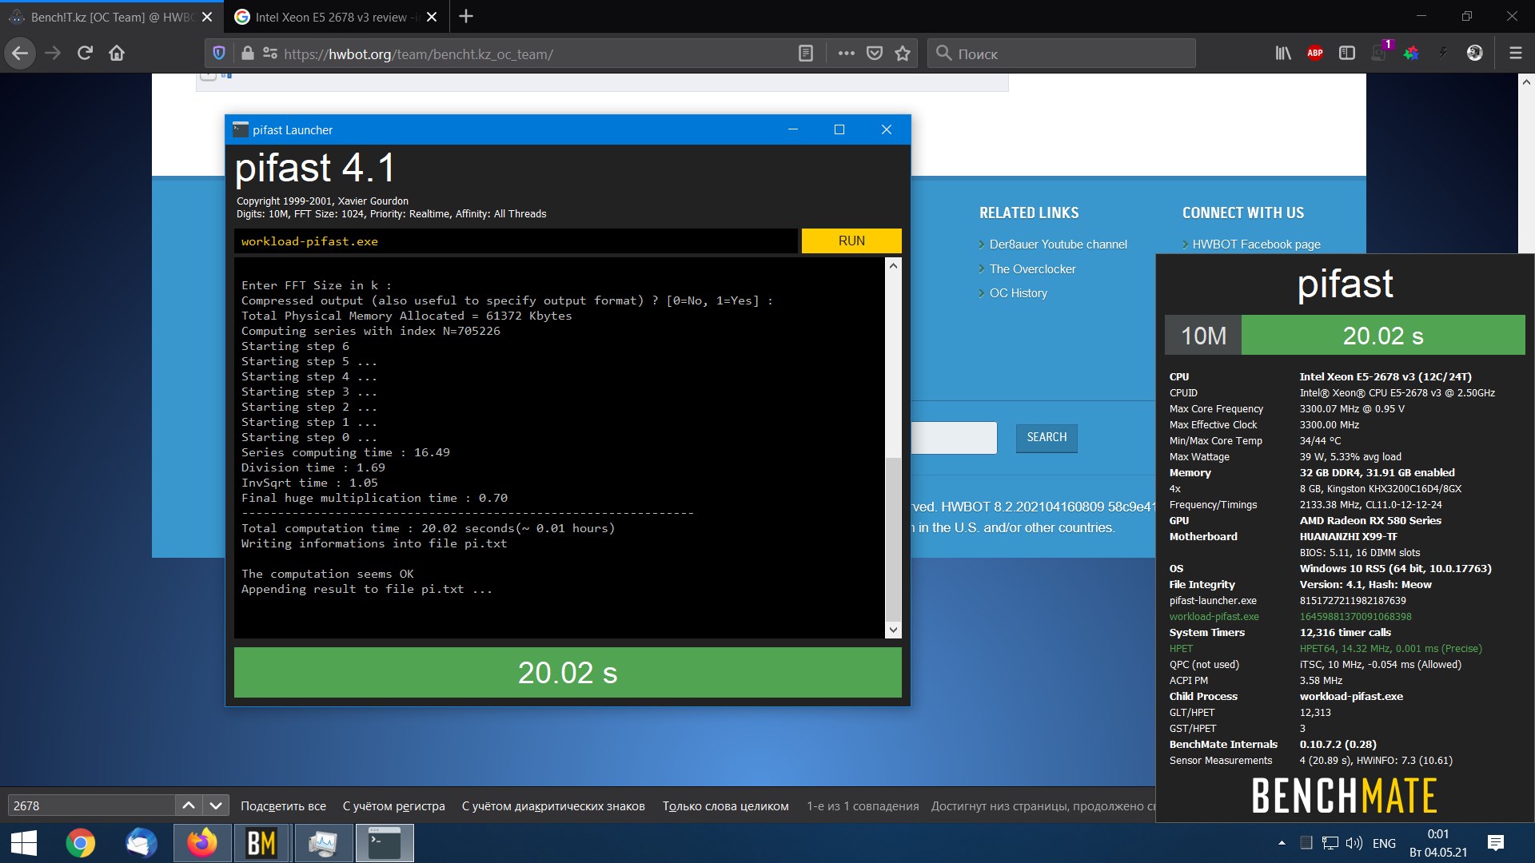Close the Intel Xeon E5 2678 v3 tab
Screen dimensions: 1535x863
coord(432,17)
